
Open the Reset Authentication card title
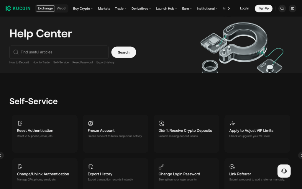35,131
